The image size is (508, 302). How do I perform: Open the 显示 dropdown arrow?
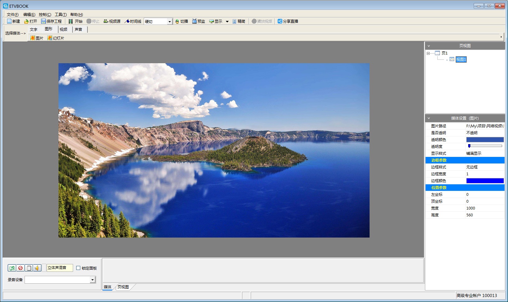pos(227,21)
